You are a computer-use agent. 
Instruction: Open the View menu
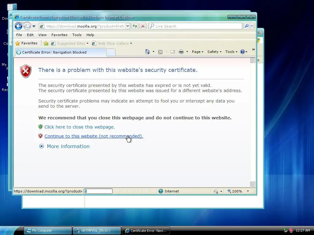click(x=42, y=35)
